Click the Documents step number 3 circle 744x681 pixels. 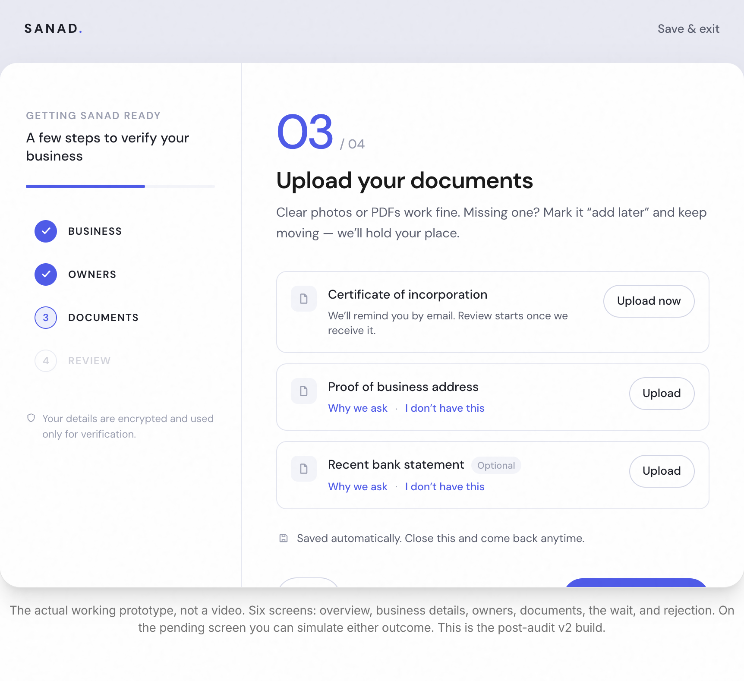click(x=46, y=318)
